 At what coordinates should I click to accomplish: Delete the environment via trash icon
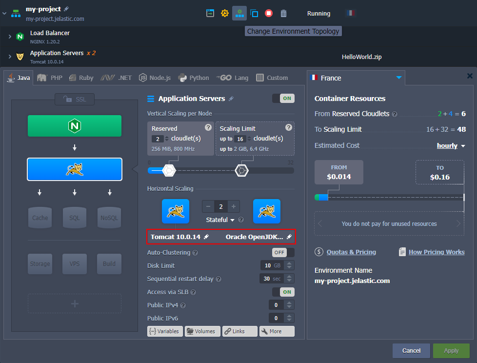283,13
